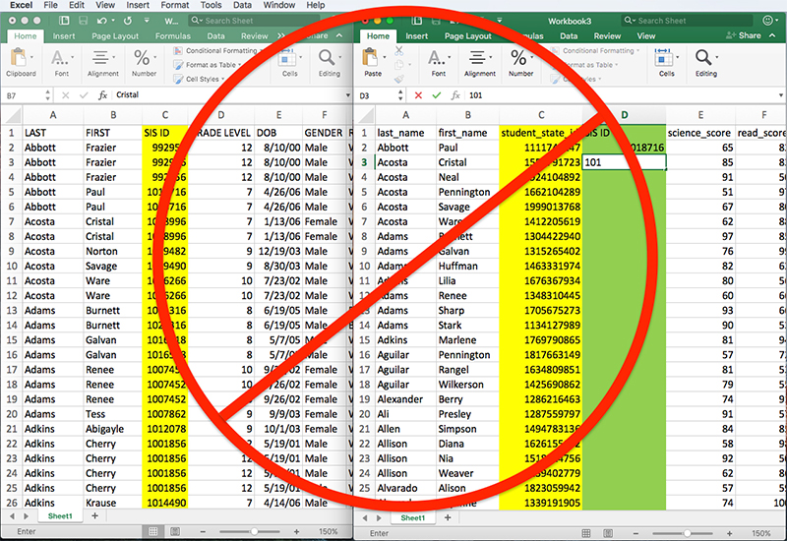Screen dimensions: 787x541
Task: Click the Cut scissors icon beside Paste
Action: (396, 50)
